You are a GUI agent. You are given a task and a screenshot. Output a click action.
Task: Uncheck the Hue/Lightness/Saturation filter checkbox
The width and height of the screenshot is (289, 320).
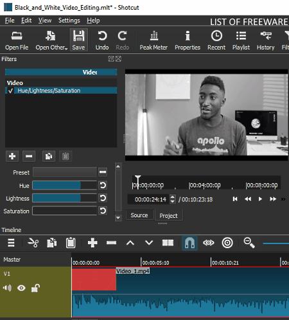(10, 91)
